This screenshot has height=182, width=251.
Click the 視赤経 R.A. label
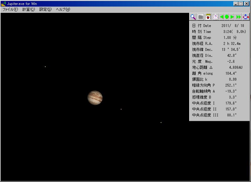202,44
